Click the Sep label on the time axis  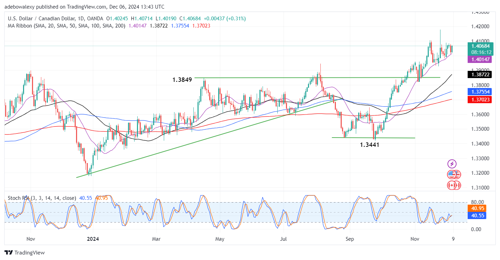pyautogui.click(x=350, y=238)
